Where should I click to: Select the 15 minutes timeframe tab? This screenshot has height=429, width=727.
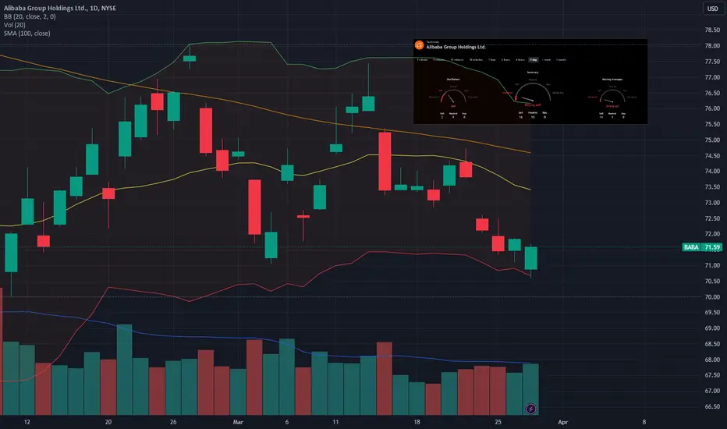(456, 60)
